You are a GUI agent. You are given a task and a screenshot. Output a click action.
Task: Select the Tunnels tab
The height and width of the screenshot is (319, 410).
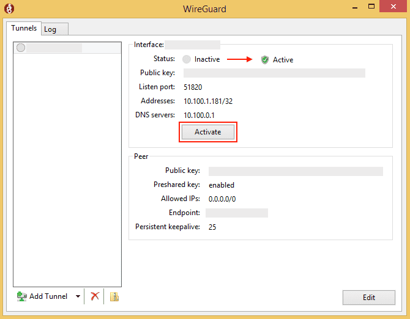click(24, 28)
